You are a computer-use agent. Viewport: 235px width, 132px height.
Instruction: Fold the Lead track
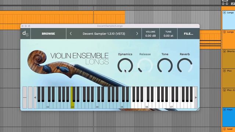pos(224,129)
